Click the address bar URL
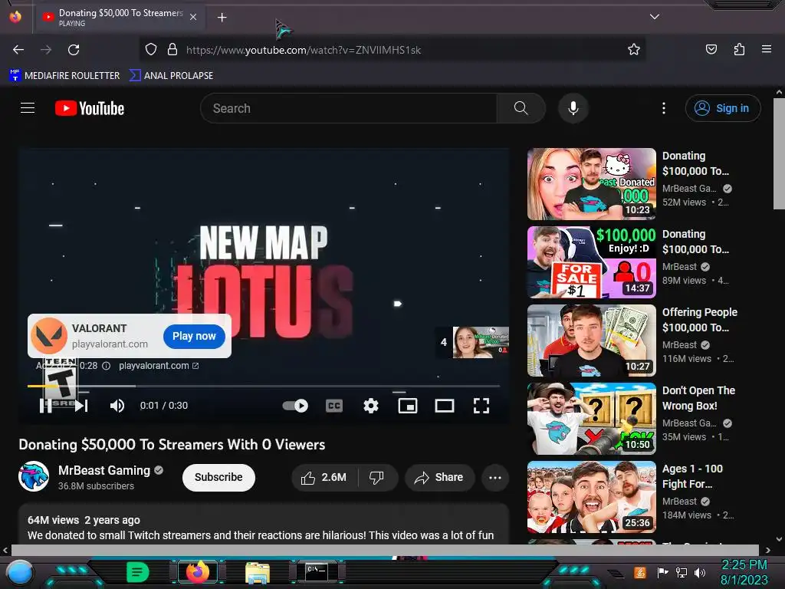Viewport: 785px width, 589px height. 304,50
